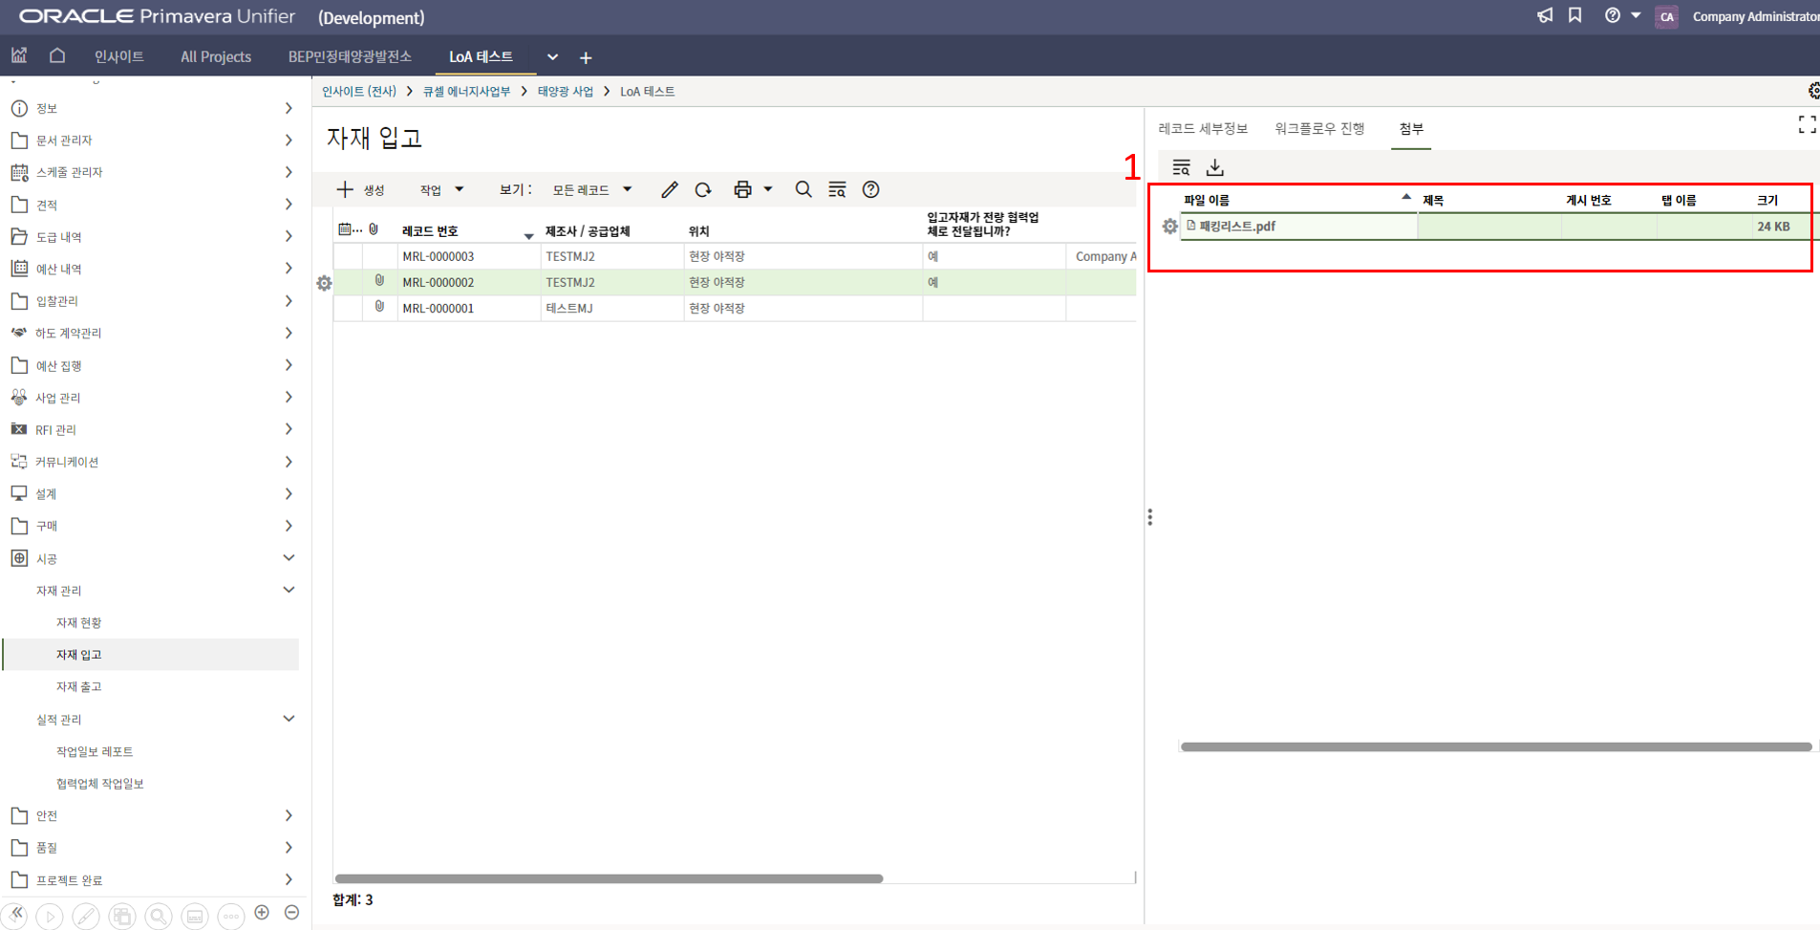This screenshot has height=930, width=1820.
Task: Click the pencil edit icon in toolbar
Action: [669, 190]
